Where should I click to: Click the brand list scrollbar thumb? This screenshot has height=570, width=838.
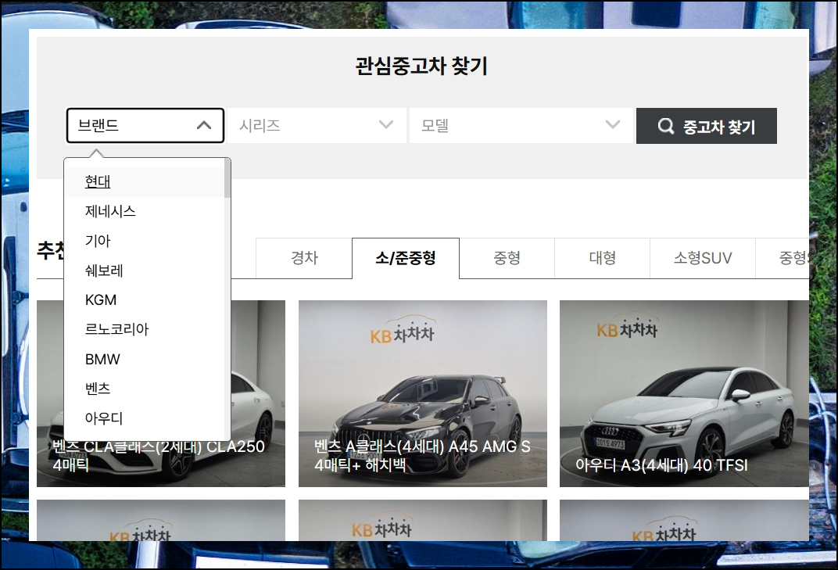click(227, 178)
